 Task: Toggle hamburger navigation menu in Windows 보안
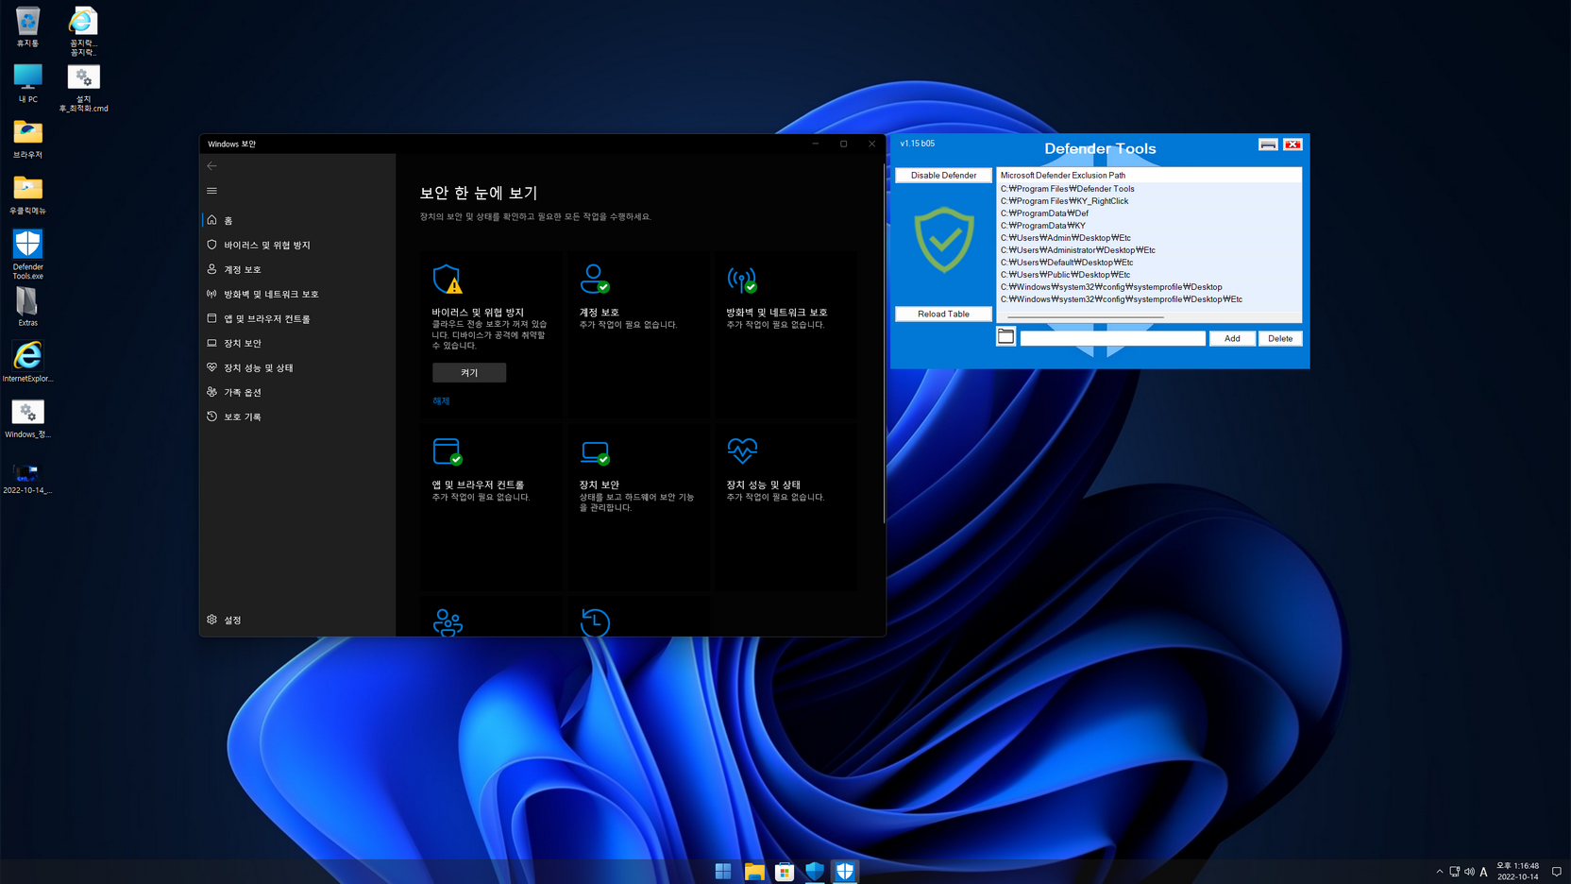211,191
